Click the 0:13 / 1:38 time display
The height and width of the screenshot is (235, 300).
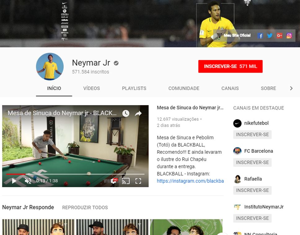click(x=47, y=181)
